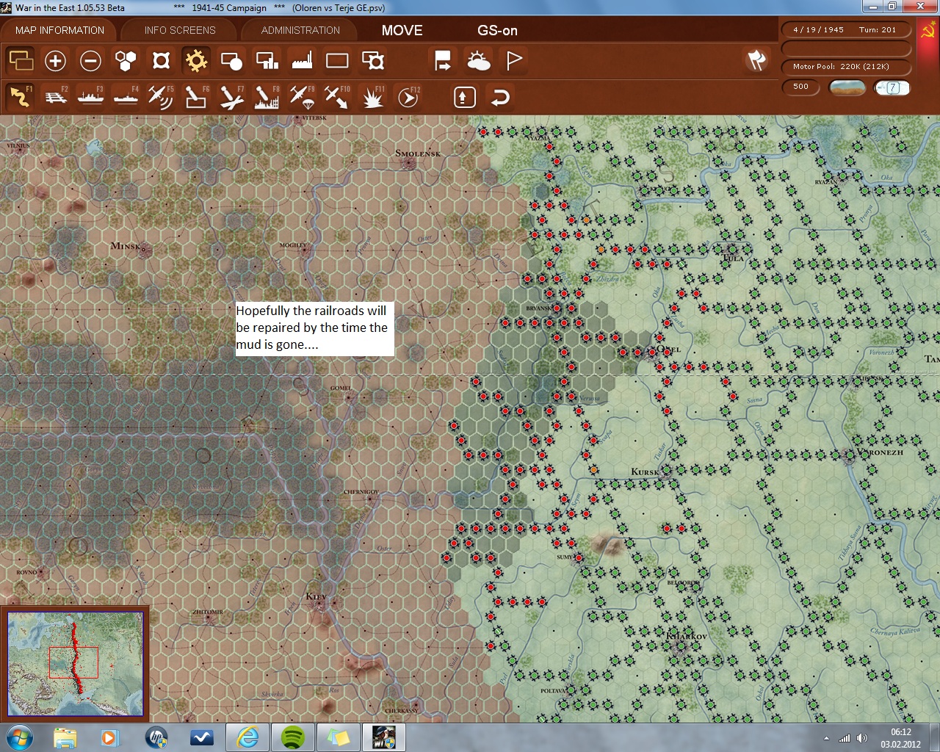Click the Kursk city label on map
This screenshot has height=752, width=940.
645,472
